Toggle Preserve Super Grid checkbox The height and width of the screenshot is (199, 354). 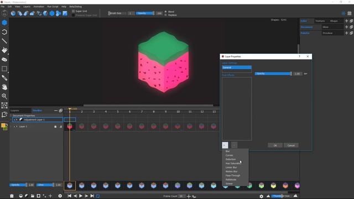[73, 15]
